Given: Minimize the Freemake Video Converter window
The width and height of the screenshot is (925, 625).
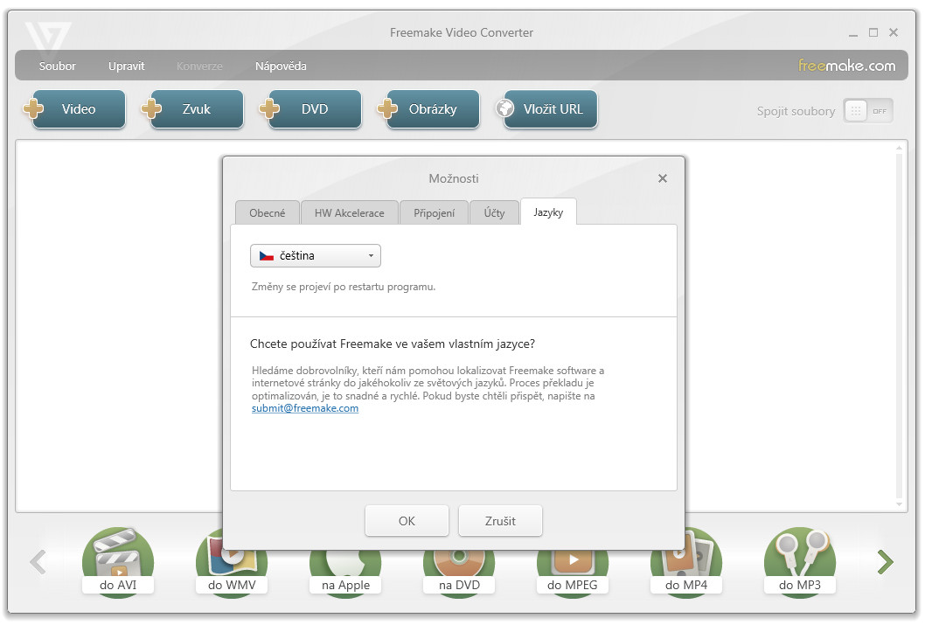Looking at the screenshot, I should click(853, 33).
